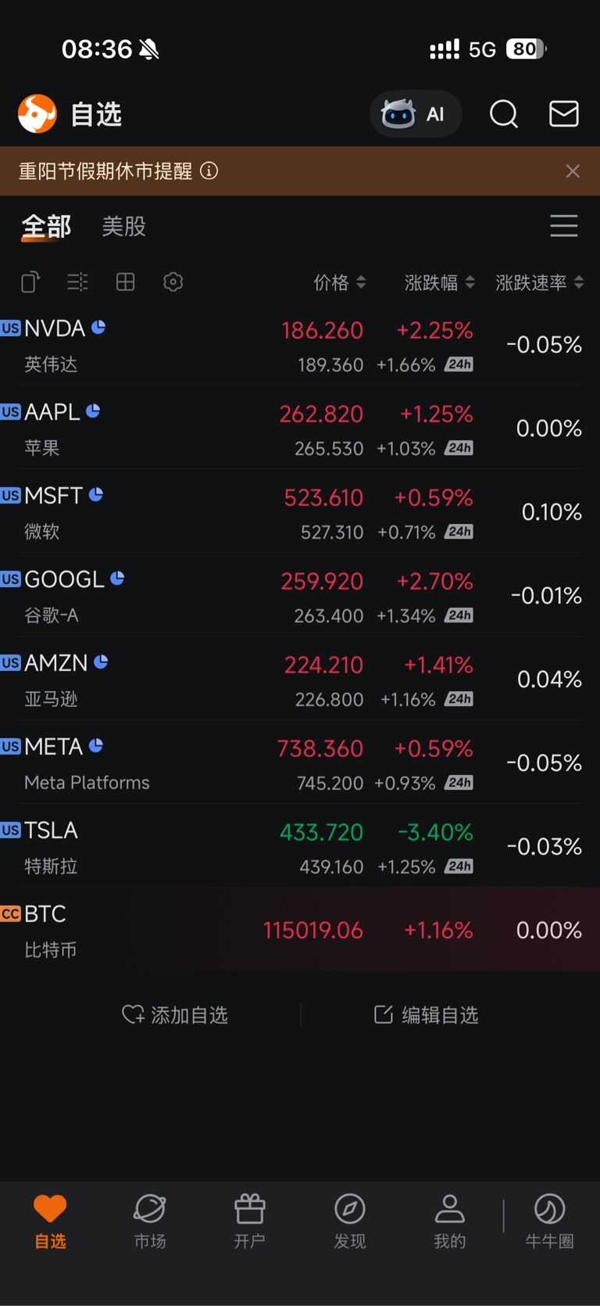Viewport: 600px width, 1306px height.
Task: Switch to list detail view icon
Action: coord(77,282)
